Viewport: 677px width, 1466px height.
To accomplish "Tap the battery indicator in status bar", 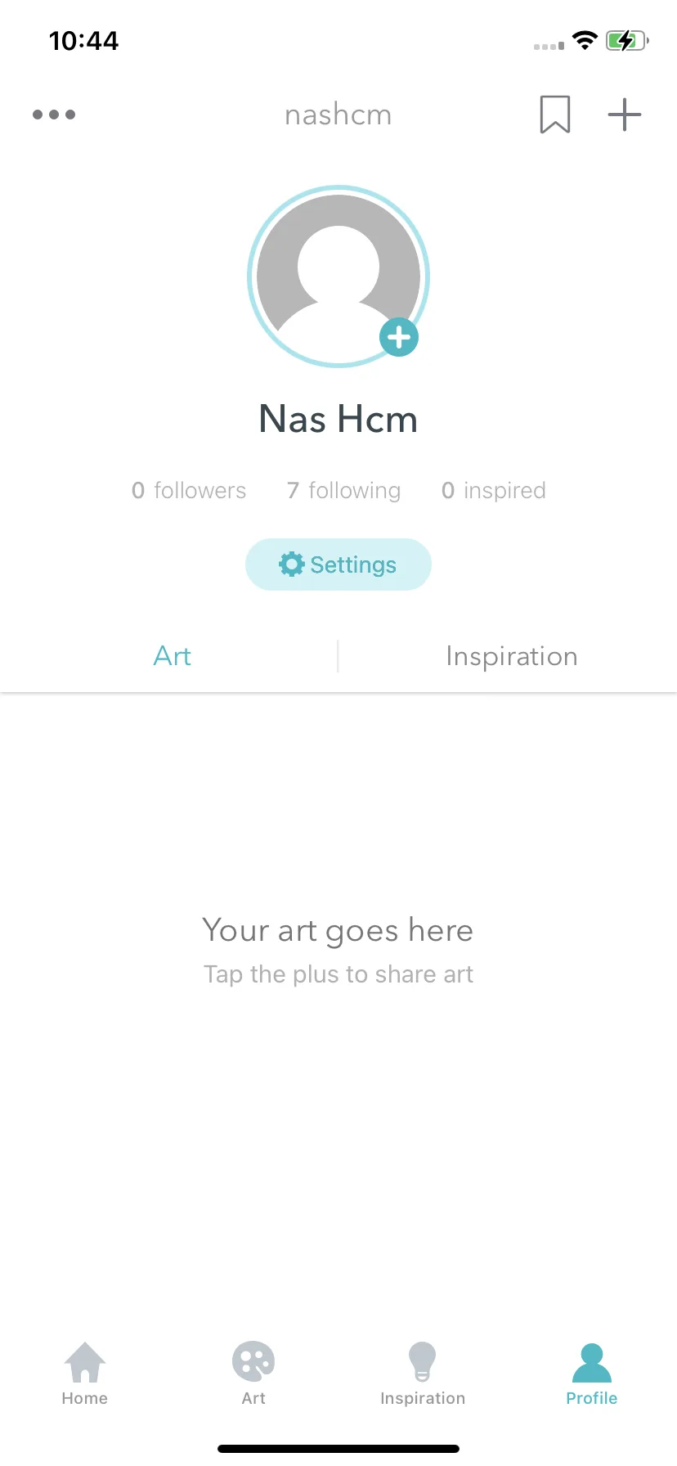I will pyautogui.click(x=627, y=40).
